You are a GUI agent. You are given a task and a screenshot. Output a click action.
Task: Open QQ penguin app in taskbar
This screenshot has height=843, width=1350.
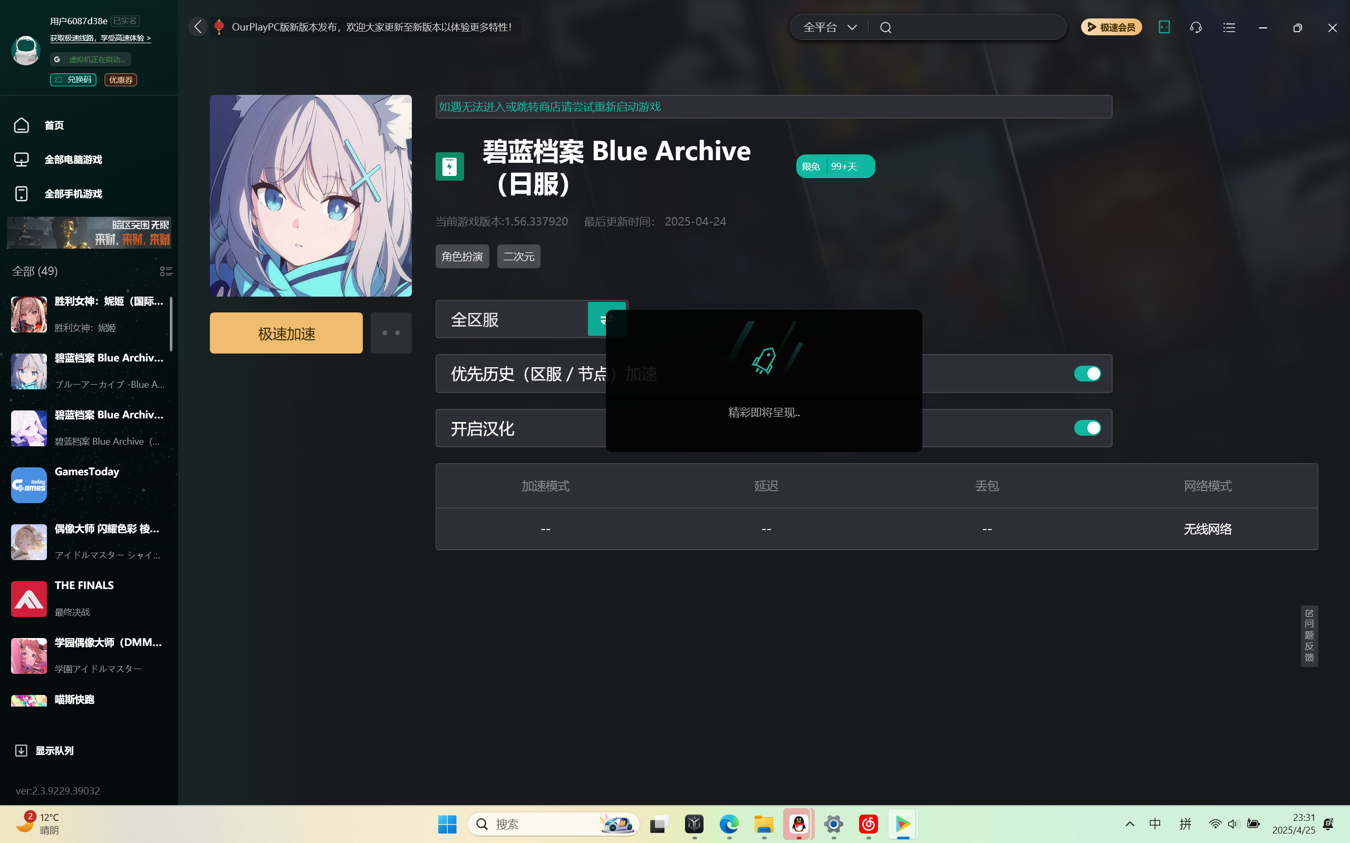pos(799,824)
